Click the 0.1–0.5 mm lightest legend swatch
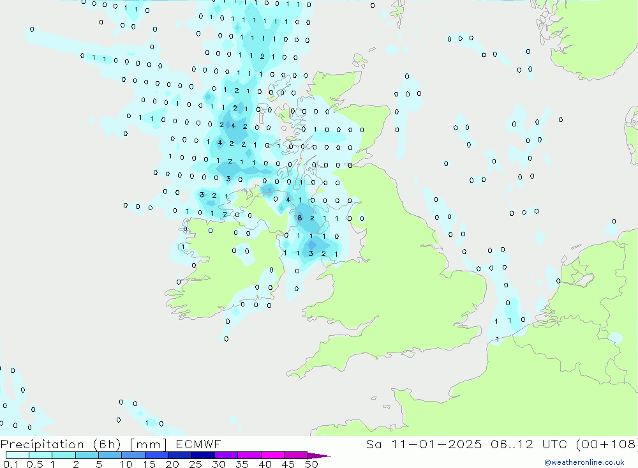This screenshot has height=468, width=638. coord(17,455)
